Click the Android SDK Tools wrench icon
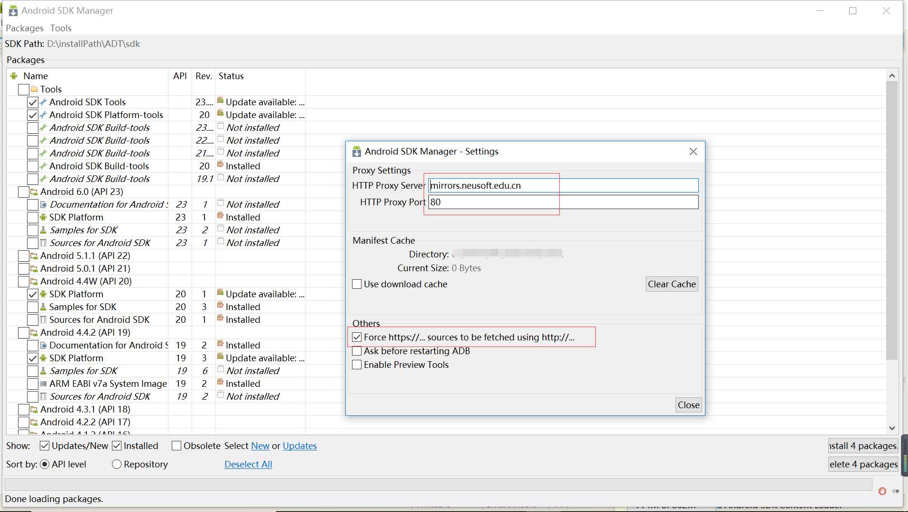This screenshot has height=512, width=908. [43, 102]
